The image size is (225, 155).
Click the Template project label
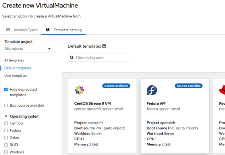(18, 42)
